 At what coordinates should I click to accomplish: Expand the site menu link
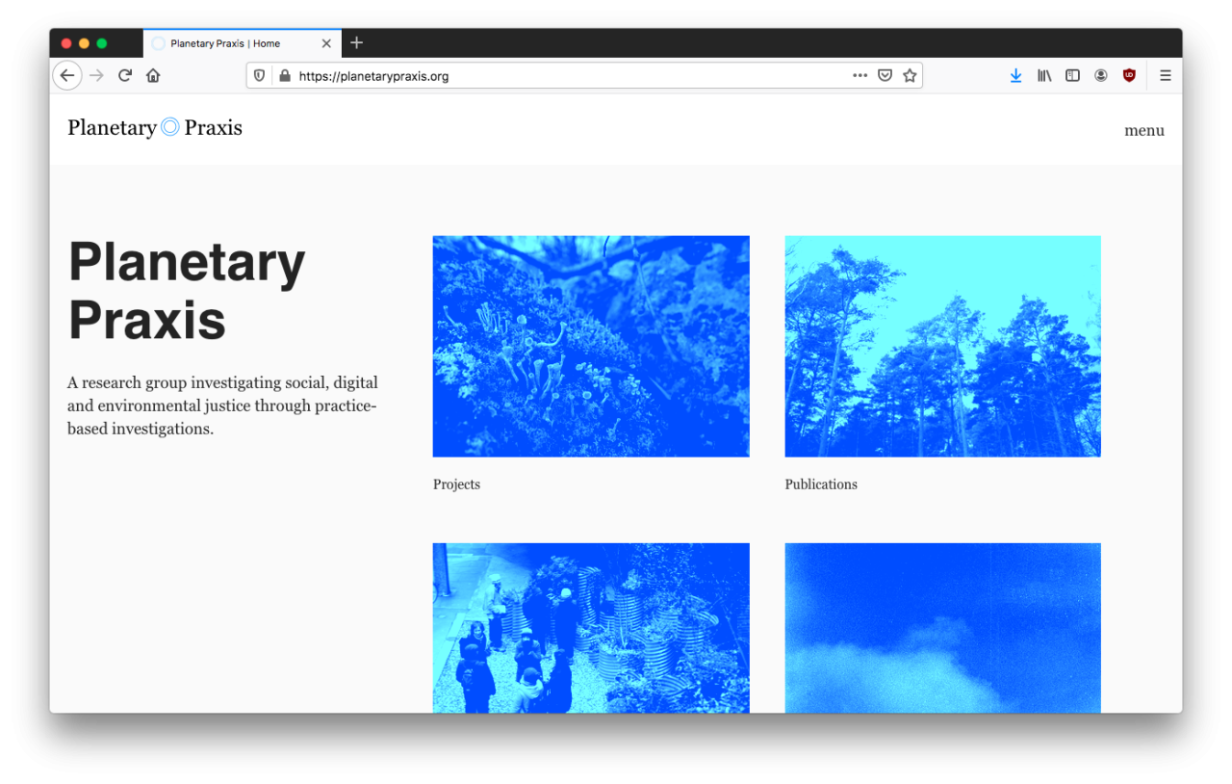coord(1143,131)
